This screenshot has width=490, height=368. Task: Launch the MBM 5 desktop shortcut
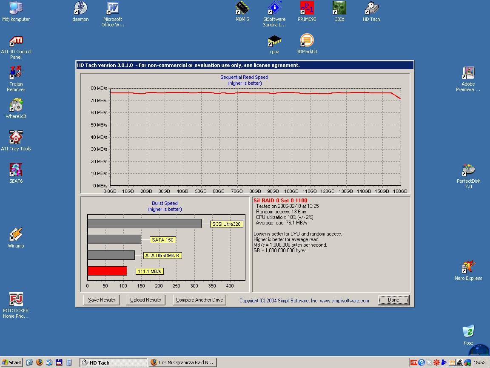[x=242, y=11]
